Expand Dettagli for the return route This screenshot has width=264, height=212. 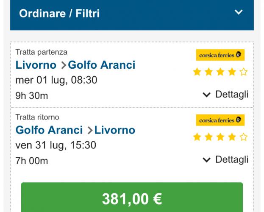coord(225,160)
